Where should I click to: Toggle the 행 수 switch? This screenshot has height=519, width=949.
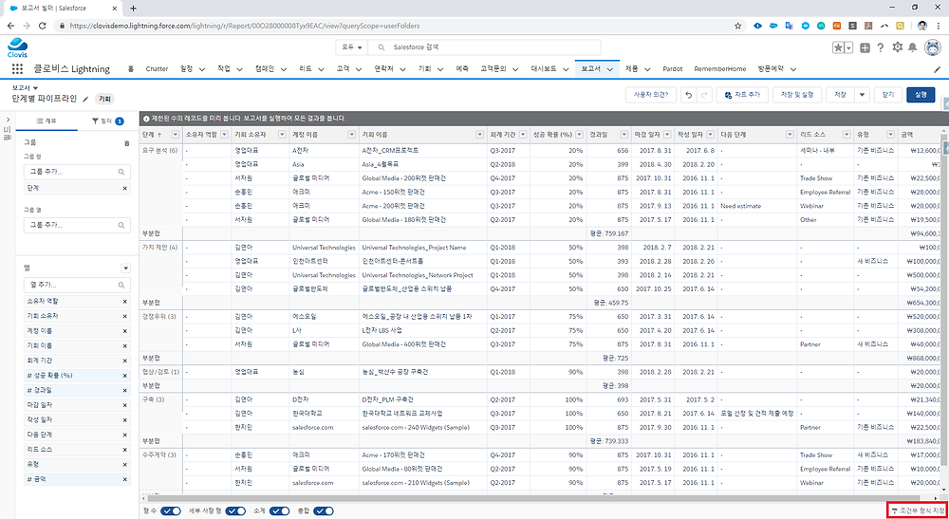pyautogui.click(x=173, y=510)
